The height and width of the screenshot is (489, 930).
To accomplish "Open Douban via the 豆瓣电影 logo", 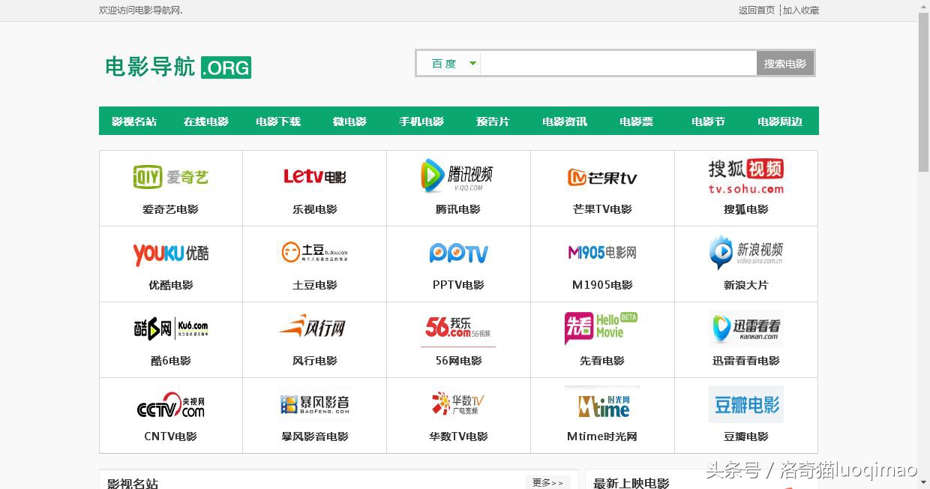I will 745,403.
